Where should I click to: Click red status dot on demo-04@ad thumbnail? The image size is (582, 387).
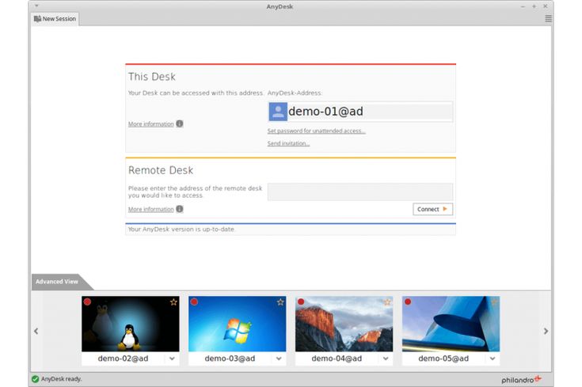[301, 302]
